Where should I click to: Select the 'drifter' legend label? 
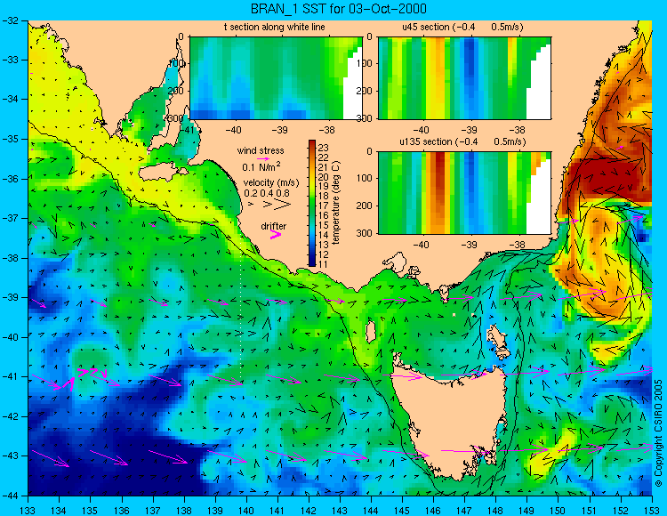click(x=274, y=226)
